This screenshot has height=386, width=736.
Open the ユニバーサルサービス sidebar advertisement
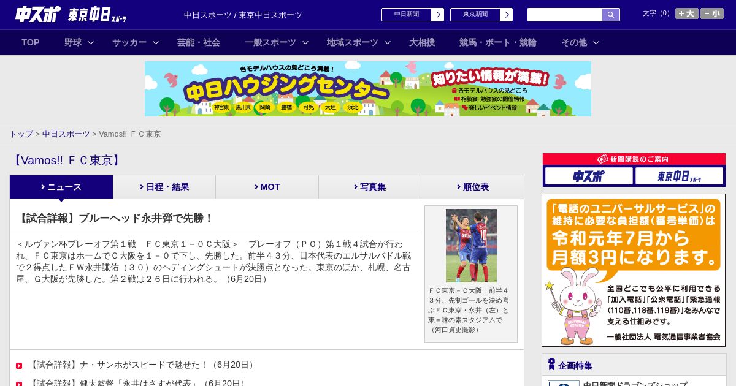tap(634, 270)
